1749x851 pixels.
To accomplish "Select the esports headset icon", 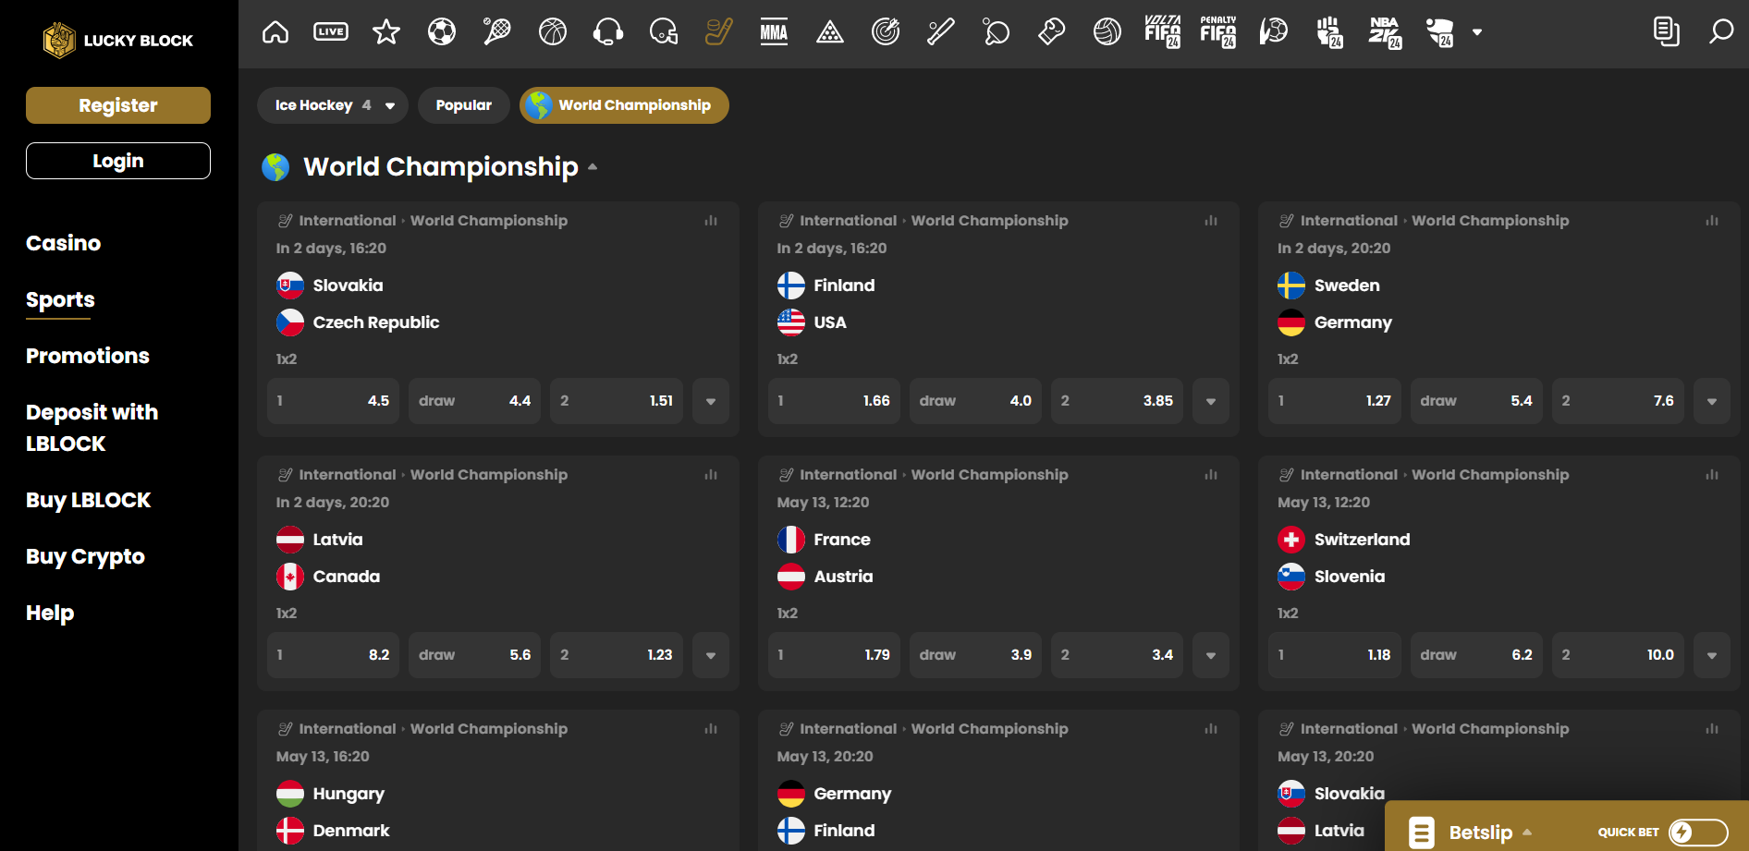I will coord(608,32).
